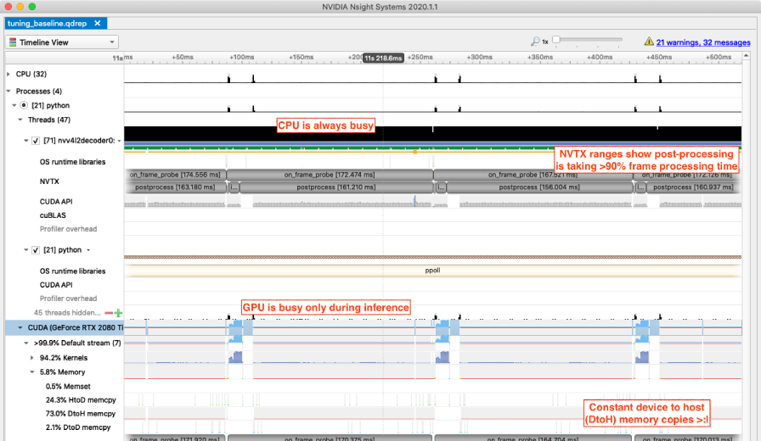Select the on_frame_probe [172.474 ms] NVTX range

pyautogui.click(x=330, y=175)
